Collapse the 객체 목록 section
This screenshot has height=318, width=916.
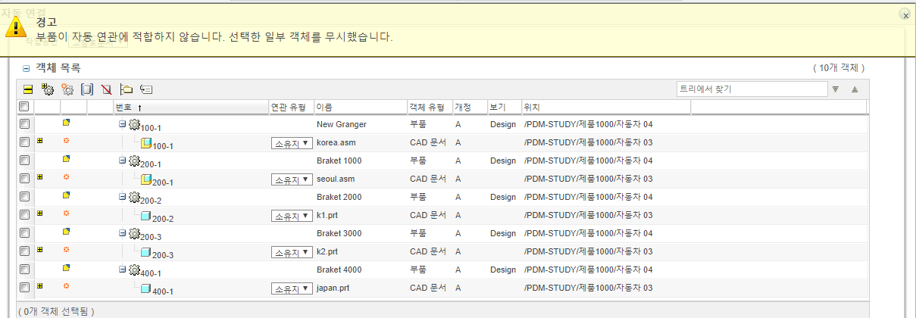(27, 68)
